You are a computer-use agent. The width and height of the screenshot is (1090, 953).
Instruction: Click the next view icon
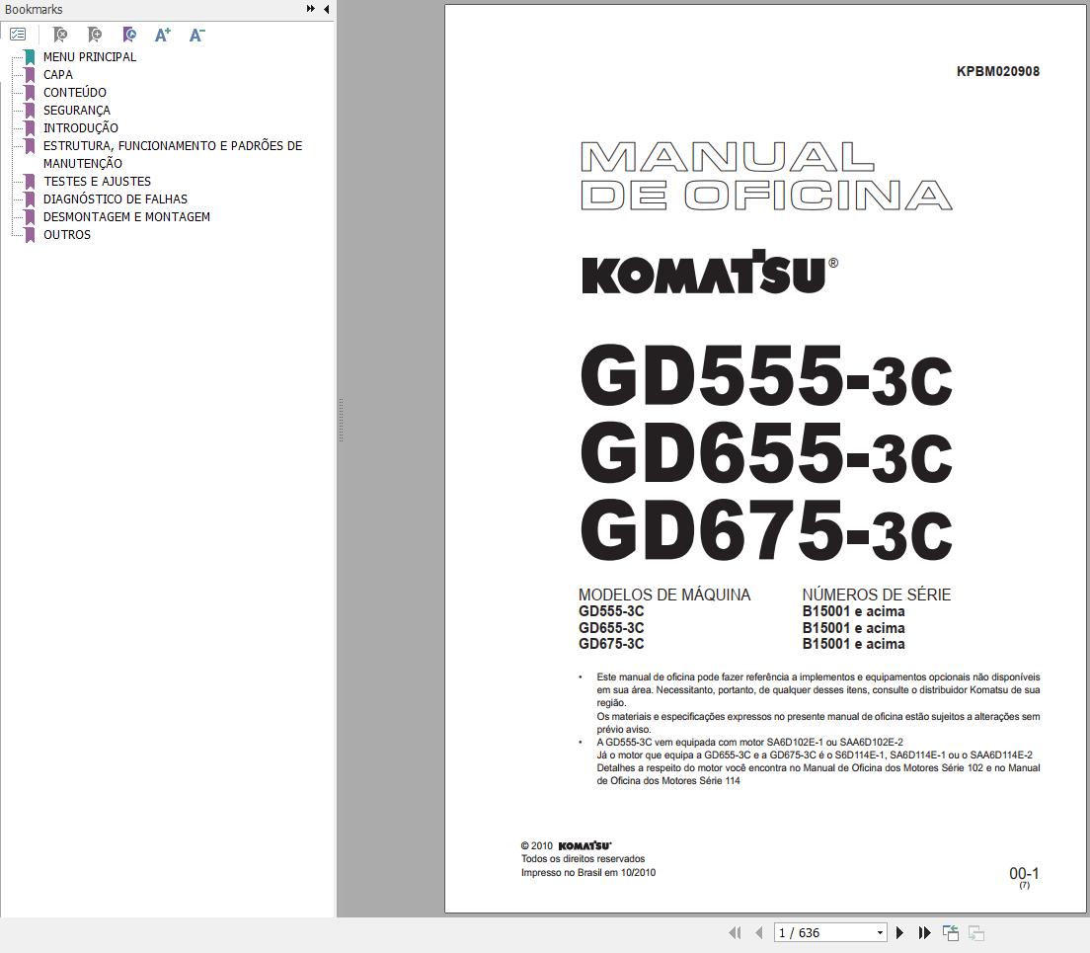(x=976, y=933)
